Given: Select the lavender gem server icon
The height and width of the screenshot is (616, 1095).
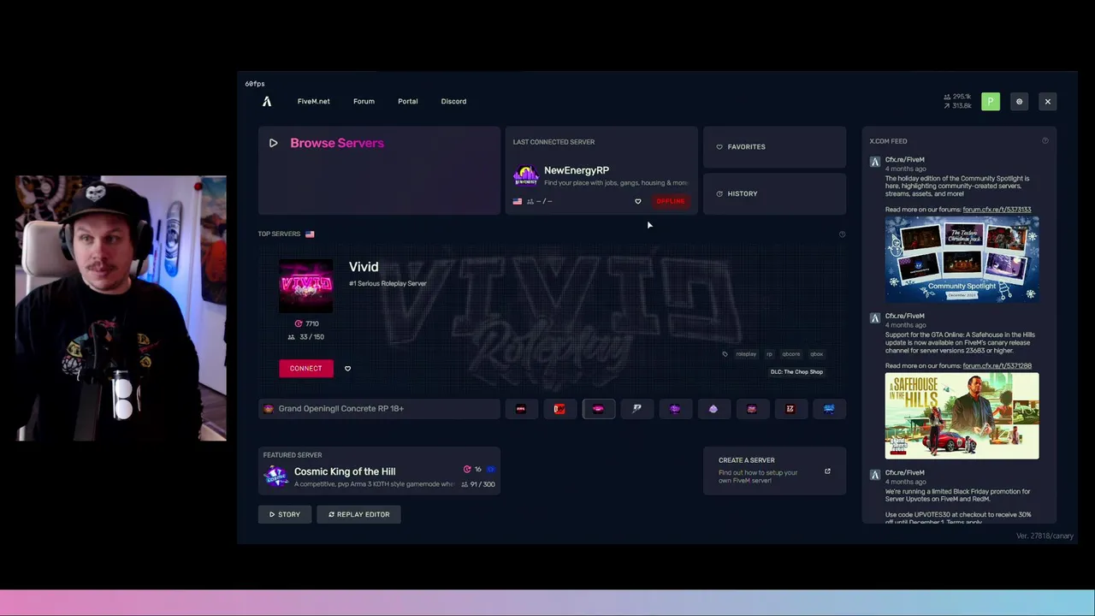Looking at the screenshot, I should [x=713, y=409].
